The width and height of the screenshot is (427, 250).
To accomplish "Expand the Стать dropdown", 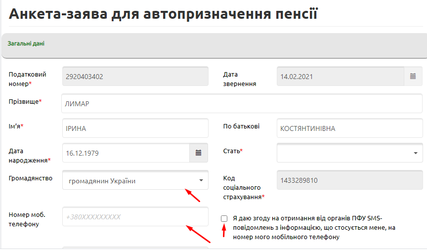I will 350,153.
